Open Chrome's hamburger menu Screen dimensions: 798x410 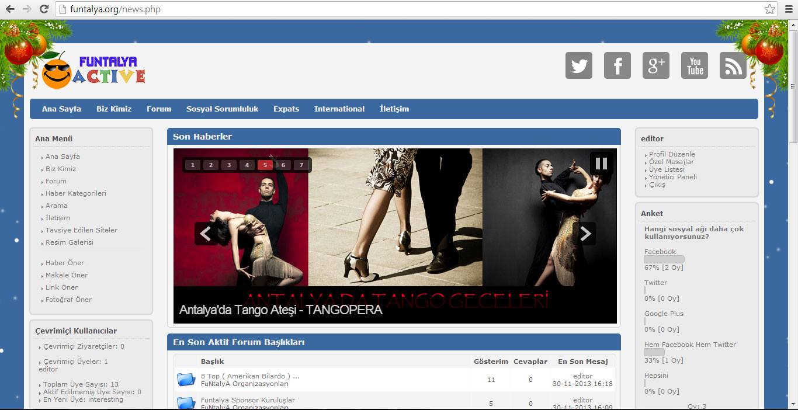coord(789,9)
